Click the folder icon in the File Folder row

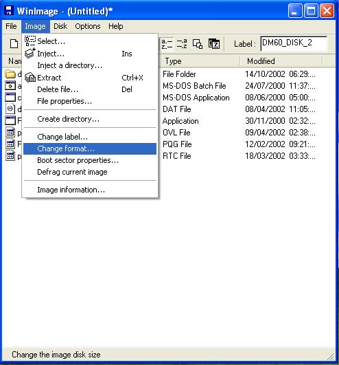[10, 74]
